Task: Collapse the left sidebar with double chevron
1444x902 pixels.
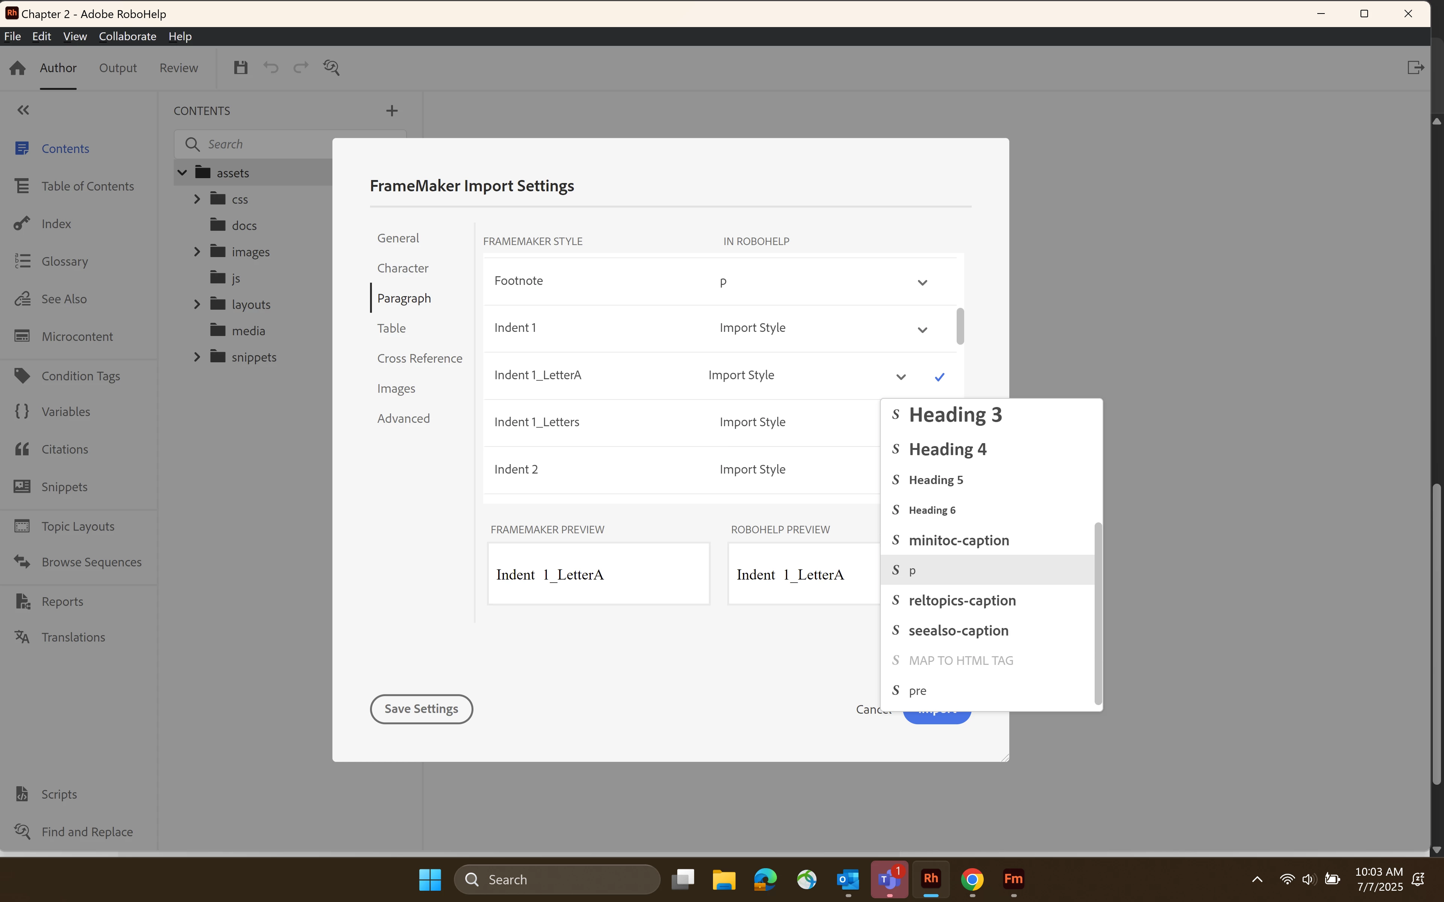Action: click(23, 110)
